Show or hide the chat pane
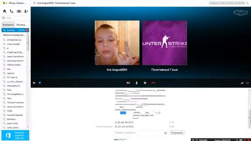Screen dimensions: 251x141 pyautogui.click(x=40, y=83)
